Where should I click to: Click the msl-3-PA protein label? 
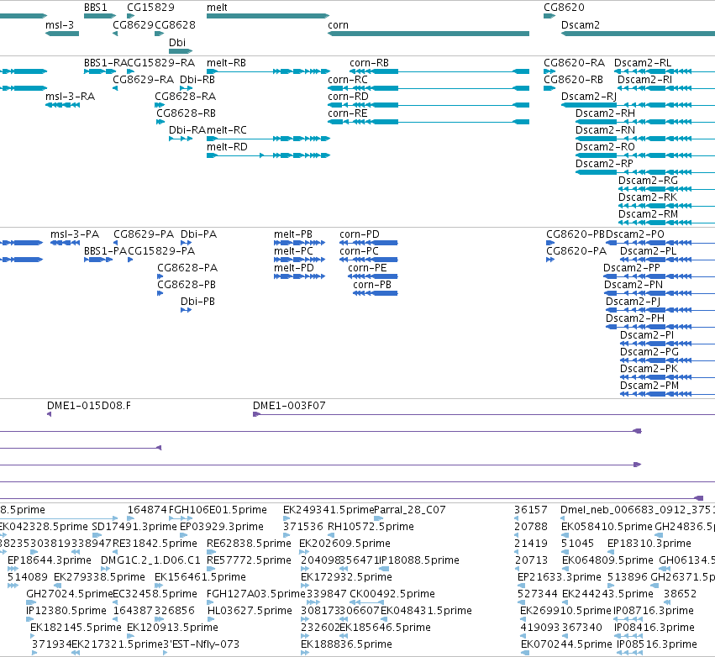pos(75,234)
